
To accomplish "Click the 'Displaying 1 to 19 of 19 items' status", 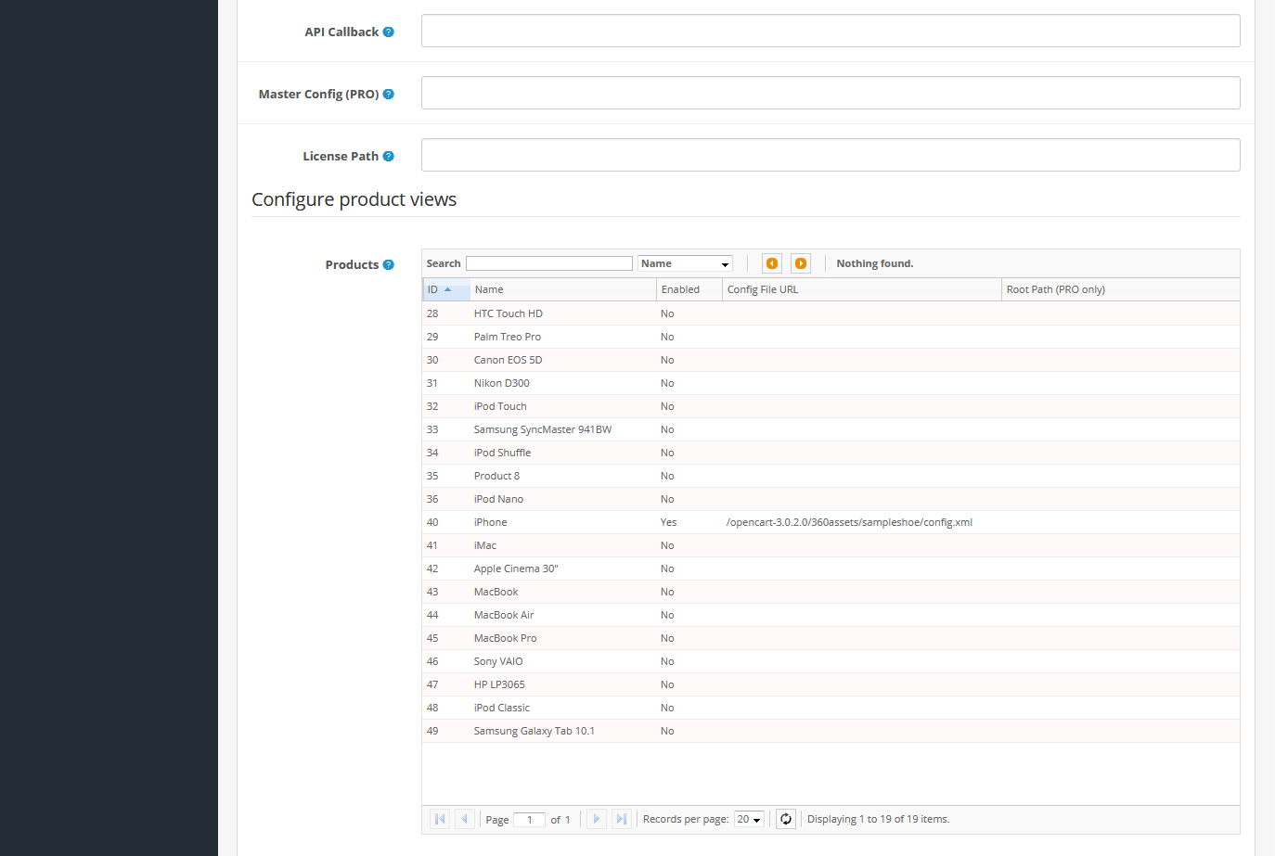I will coord(878,819).
